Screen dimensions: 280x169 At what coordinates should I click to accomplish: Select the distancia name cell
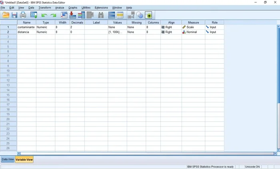point(27,32)
